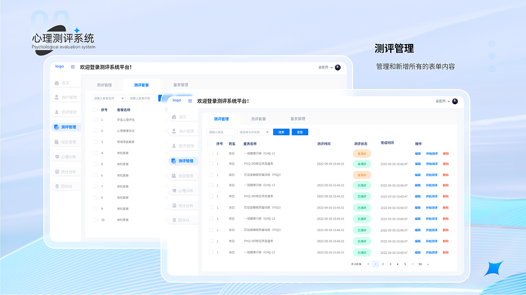Image resolution: width=526 pixels, height=295 pixels.
Task: Click the highlighted 测评管理 sidebar icon
Action: click(x=174, y=161)
